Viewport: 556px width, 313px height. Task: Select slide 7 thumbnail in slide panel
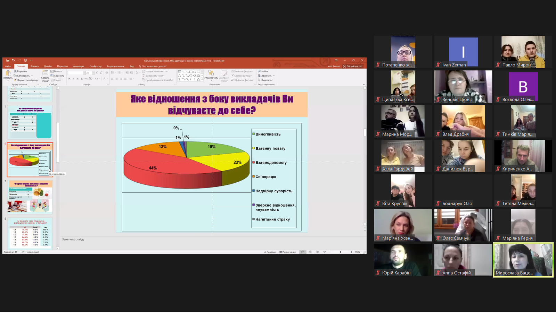click(30, 197)
